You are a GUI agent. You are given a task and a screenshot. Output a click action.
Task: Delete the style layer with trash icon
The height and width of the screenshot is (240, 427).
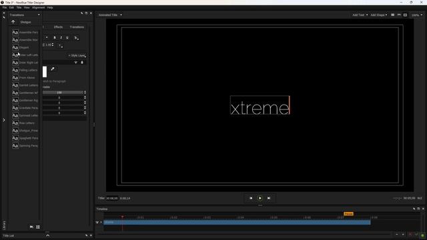tap(82, 62)
